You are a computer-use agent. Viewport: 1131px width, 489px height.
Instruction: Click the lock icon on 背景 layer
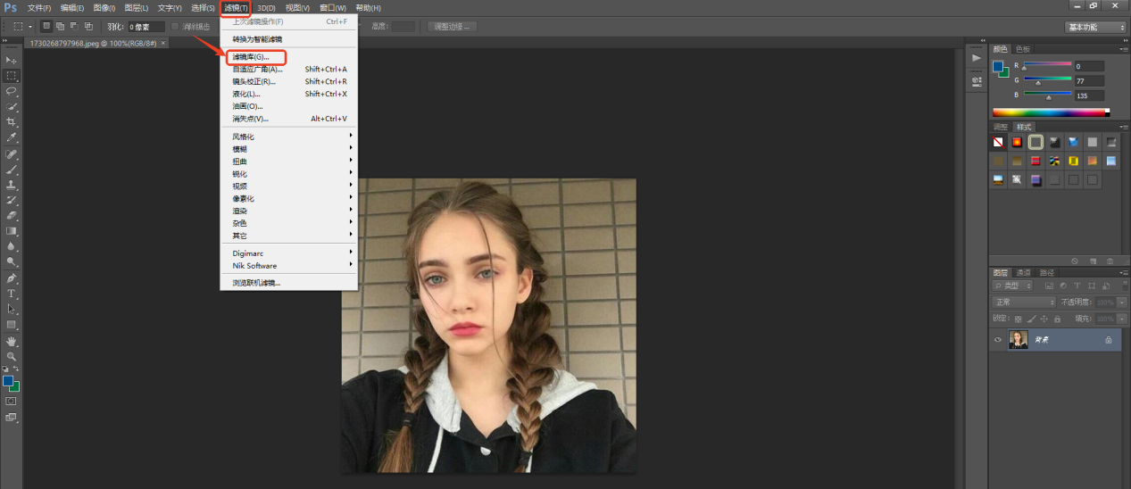(1109, 339)
